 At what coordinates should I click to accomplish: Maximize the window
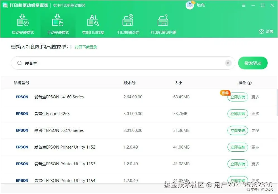click(263, 5)
